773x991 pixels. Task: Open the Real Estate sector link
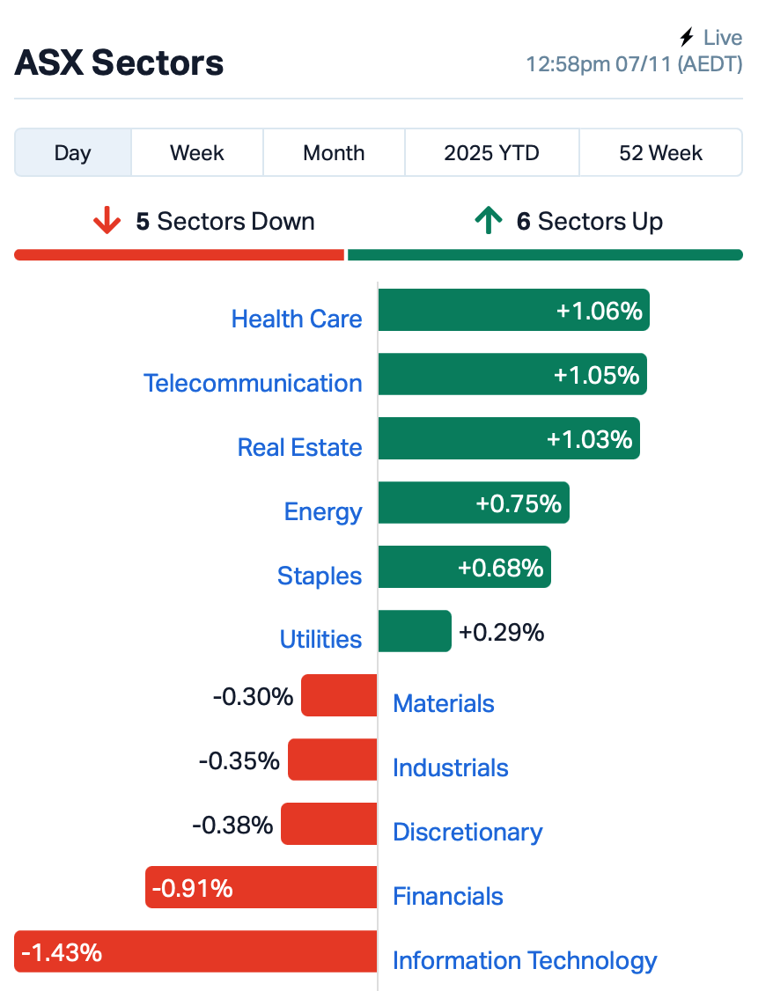tap(299, 447)
